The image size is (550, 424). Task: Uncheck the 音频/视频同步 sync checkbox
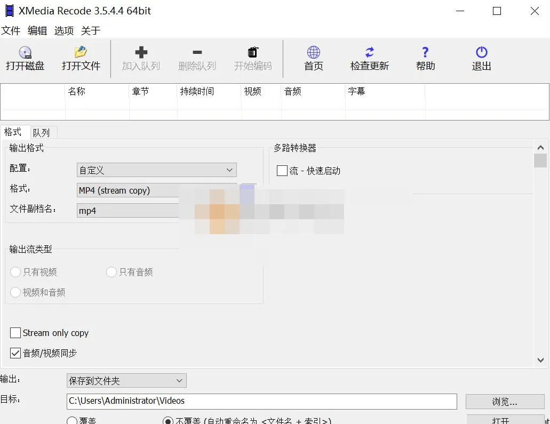tap(15, 353)
